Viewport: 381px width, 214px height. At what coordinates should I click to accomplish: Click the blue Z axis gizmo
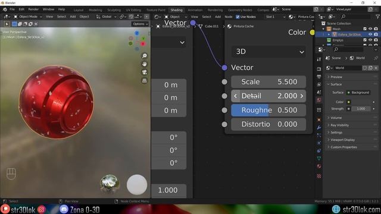pos(137,33)
